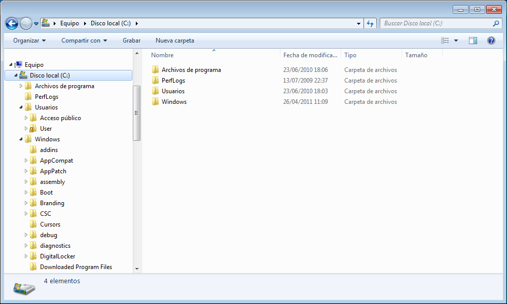This screenshot has height=304, width=507.
Task: Expand the AppCompat folder in tree
Action: click(x=26, y=161)
